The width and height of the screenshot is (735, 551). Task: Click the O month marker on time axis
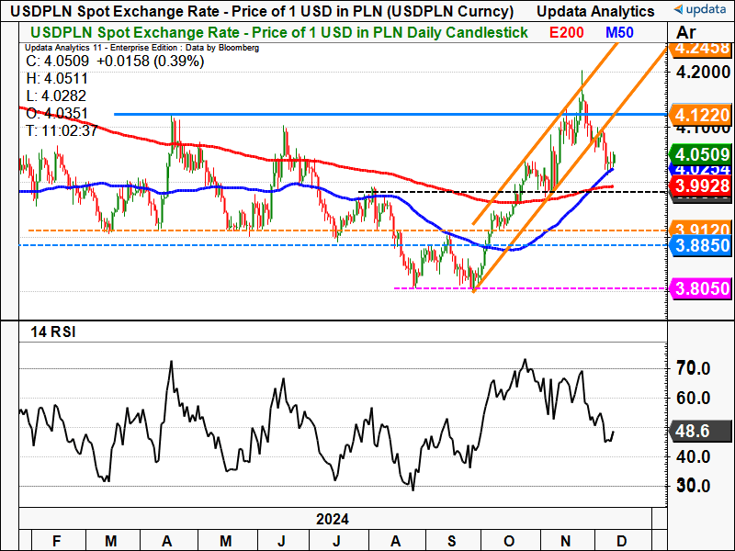point(509,541)
